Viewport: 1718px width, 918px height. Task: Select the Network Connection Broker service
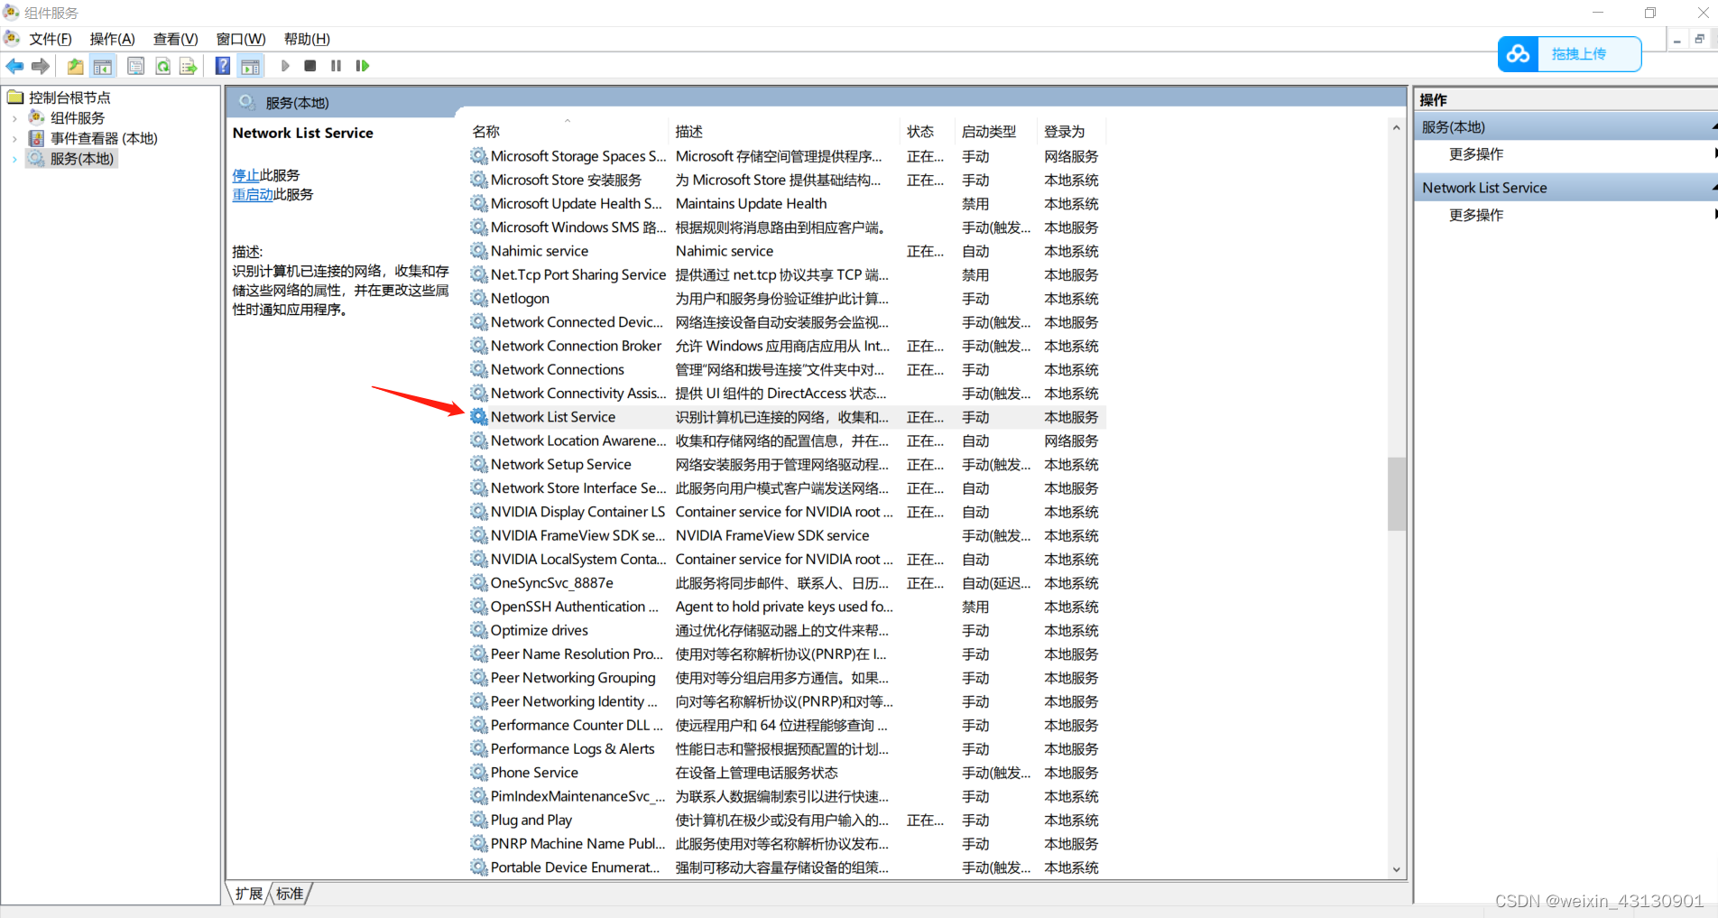tap(787, 346)
